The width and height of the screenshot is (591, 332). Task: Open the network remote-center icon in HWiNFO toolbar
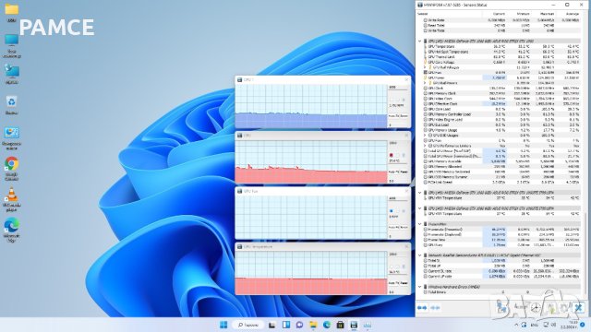(x=501, y=307)
